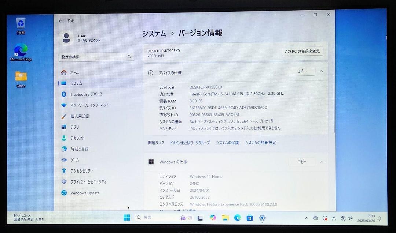Open ゲーム settings page

click(x=96, y=160)
